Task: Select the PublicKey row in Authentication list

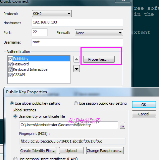Action: [41, 59]
